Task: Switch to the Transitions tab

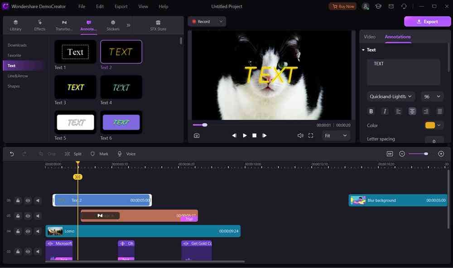Action: click(64, 25)
